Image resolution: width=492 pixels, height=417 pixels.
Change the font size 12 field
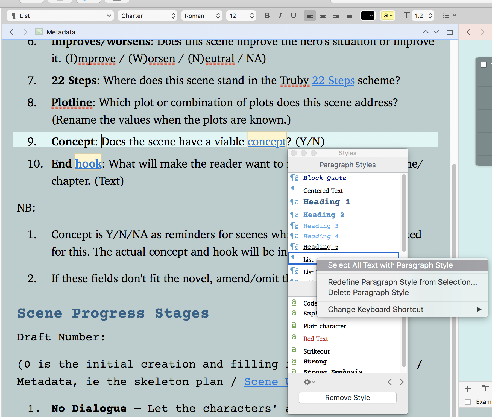241,16
